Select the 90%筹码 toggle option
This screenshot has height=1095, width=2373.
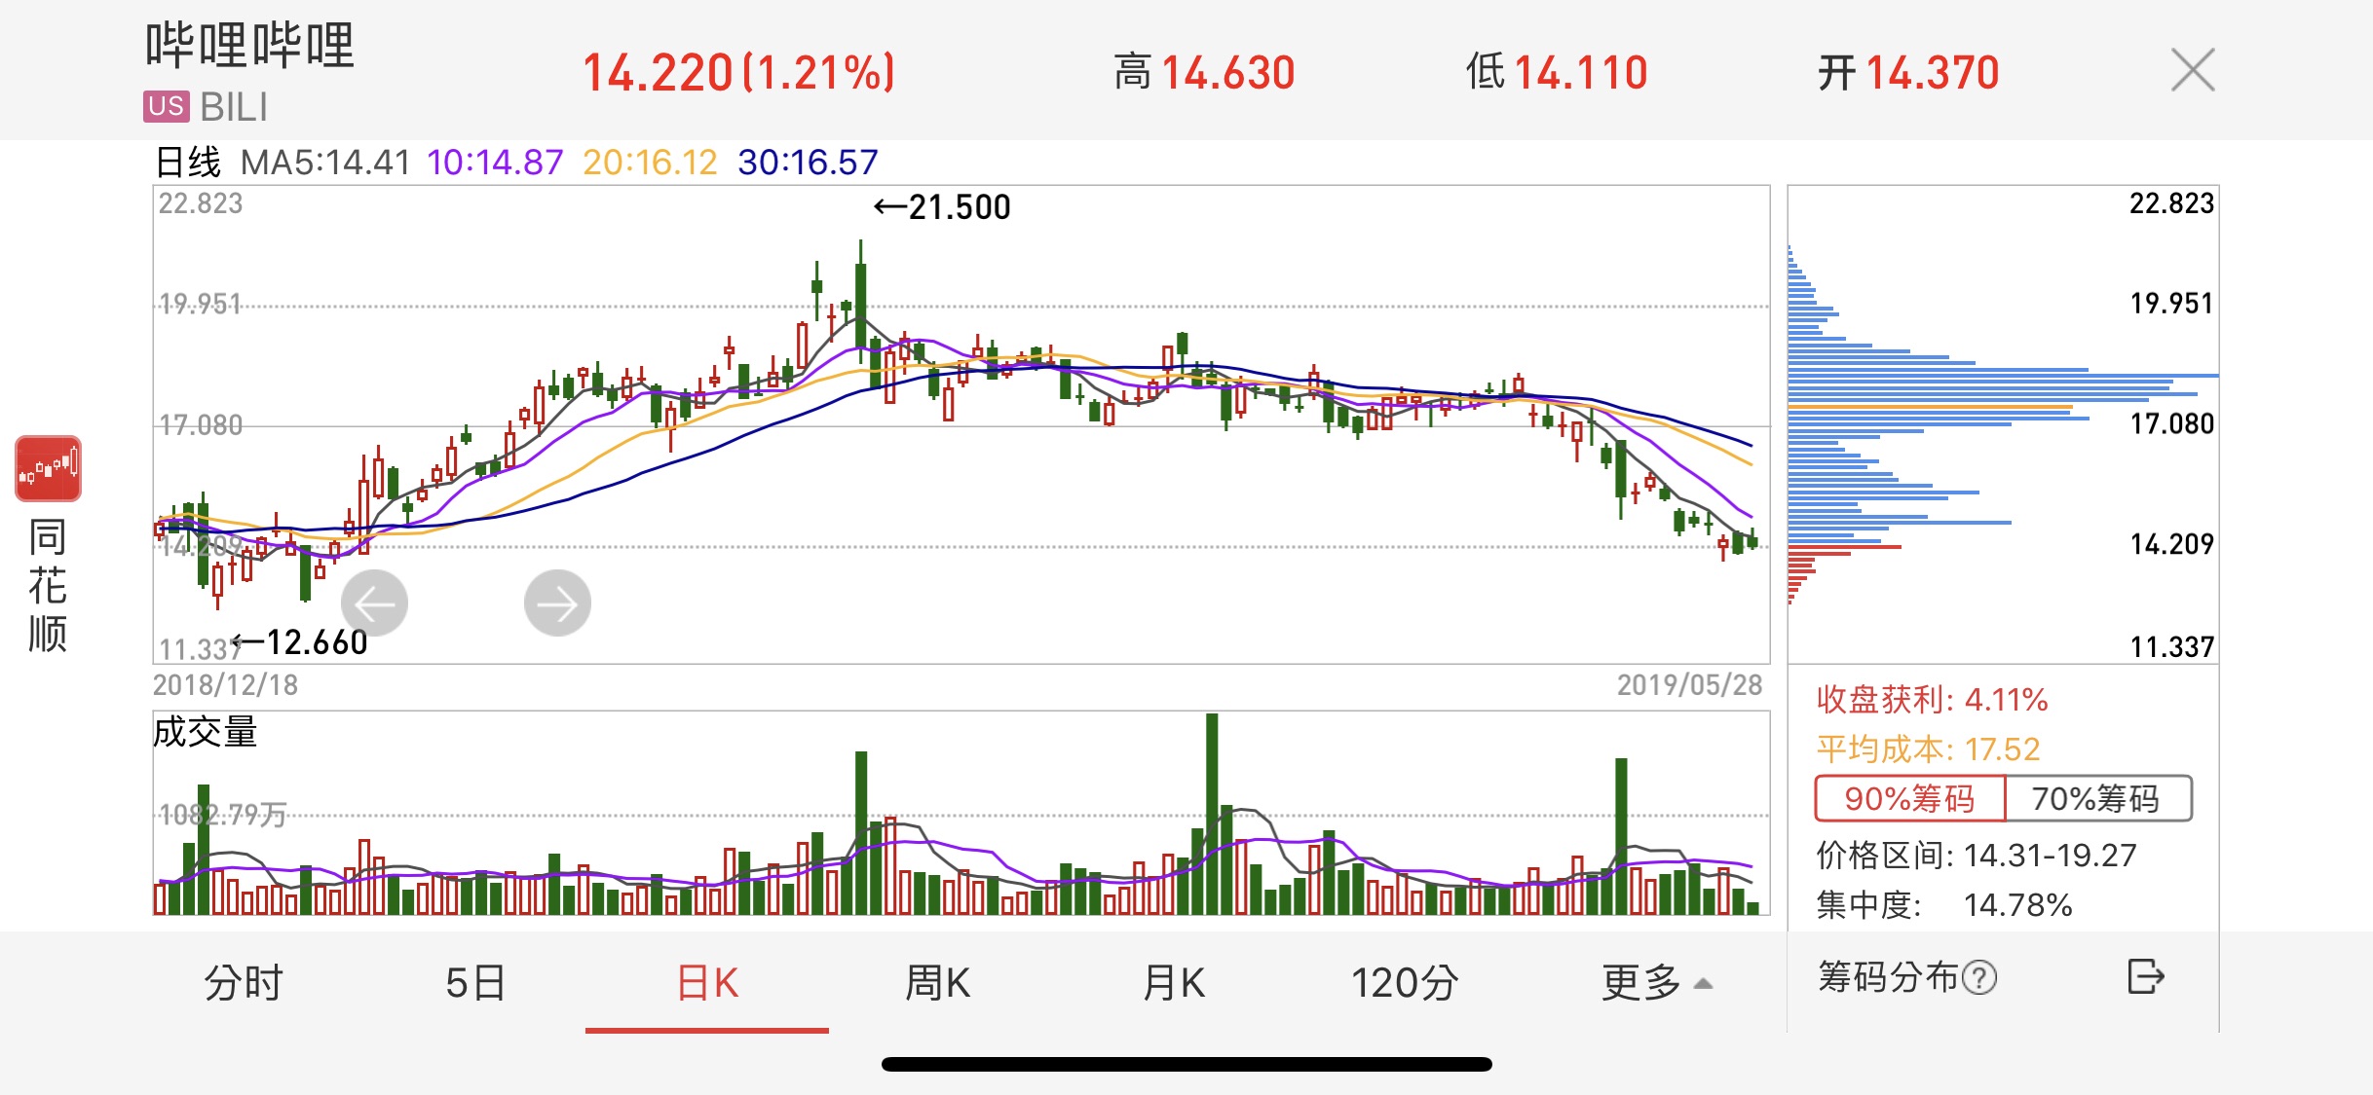pyautogui.click(x=1909, y=799)
